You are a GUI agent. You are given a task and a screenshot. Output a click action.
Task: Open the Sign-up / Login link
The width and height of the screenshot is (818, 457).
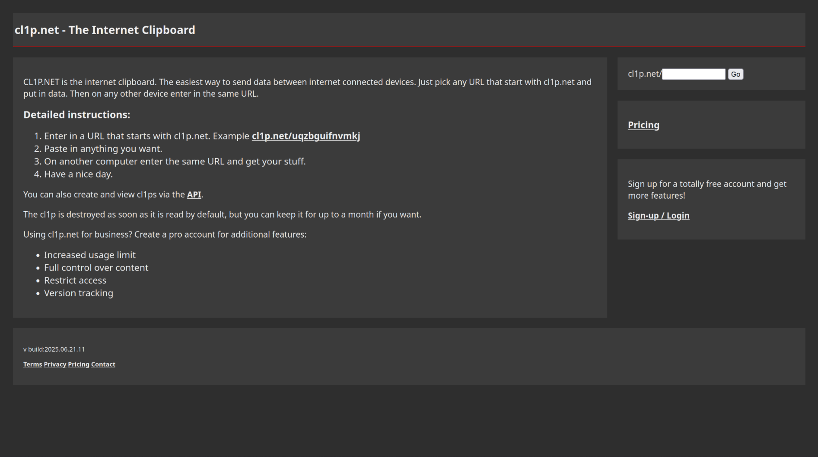(x=658, y=216)
